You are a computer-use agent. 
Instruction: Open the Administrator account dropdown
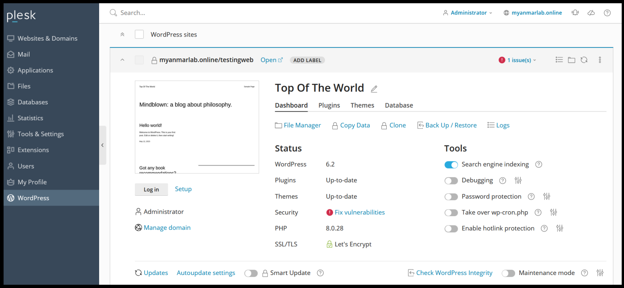(x=467, y=13)
